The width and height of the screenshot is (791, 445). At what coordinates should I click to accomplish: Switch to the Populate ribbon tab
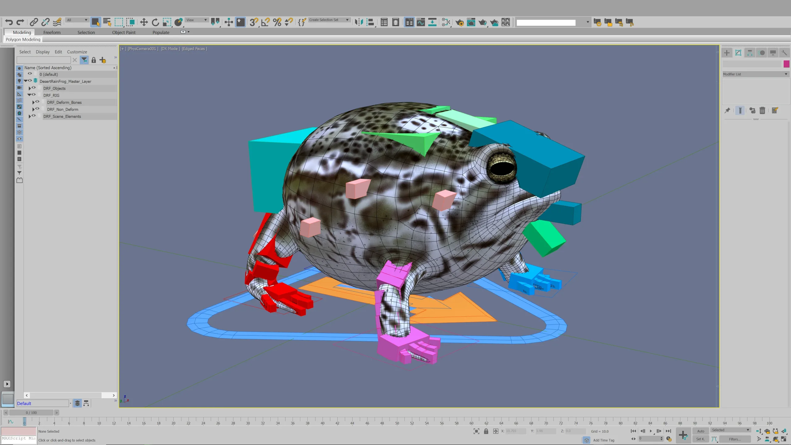pyautogui.click(x=161, y=32)
